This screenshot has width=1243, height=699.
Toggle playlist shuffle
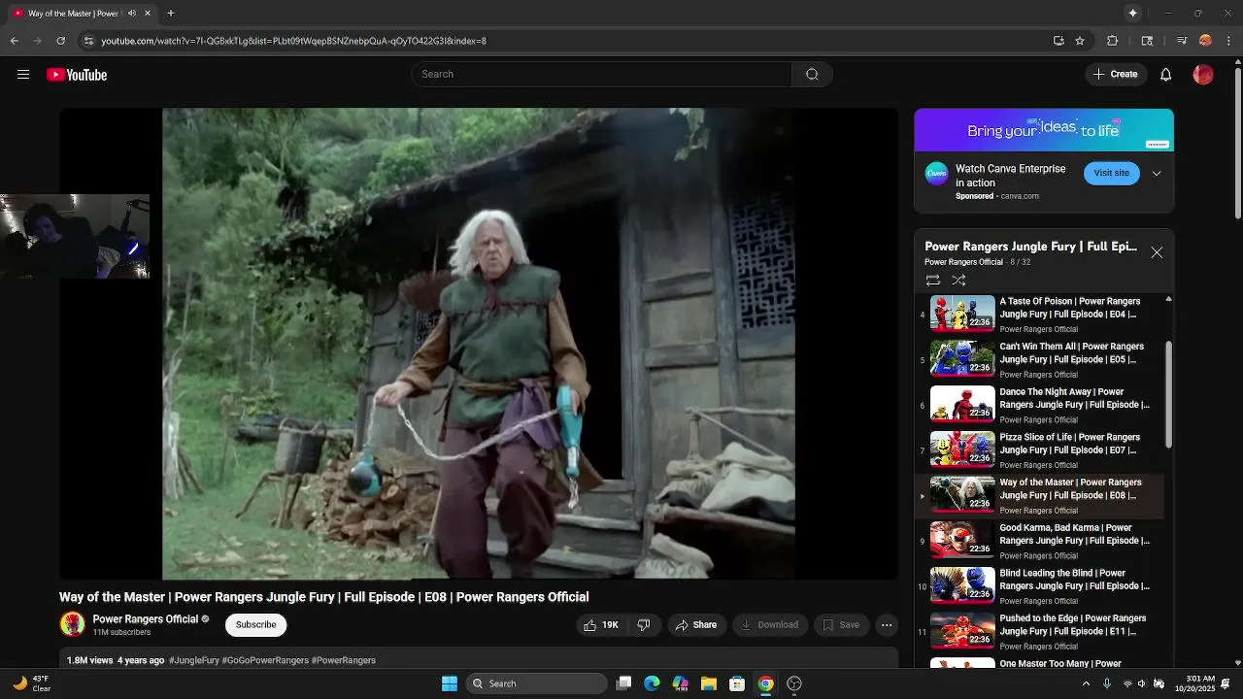pos(958,281)
